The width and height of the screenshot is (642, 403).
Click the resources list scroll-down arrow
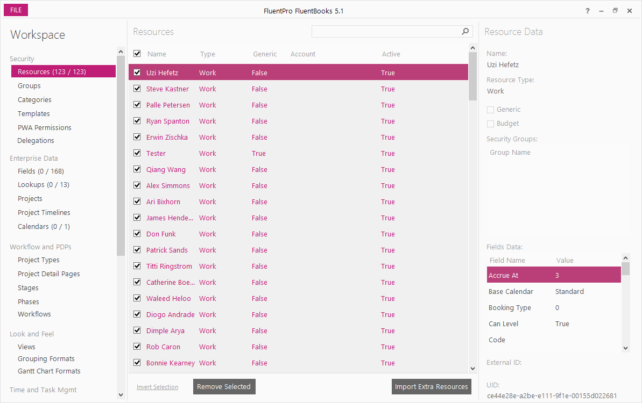472,368
